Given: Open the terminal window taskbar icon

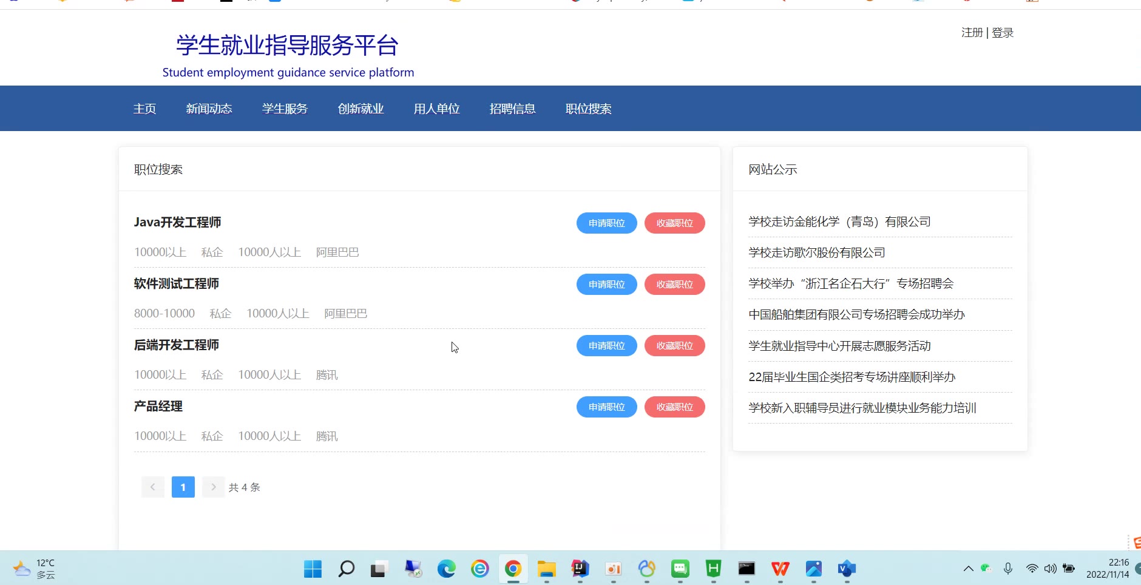Looking at the screenshot, I should [747, 569].
